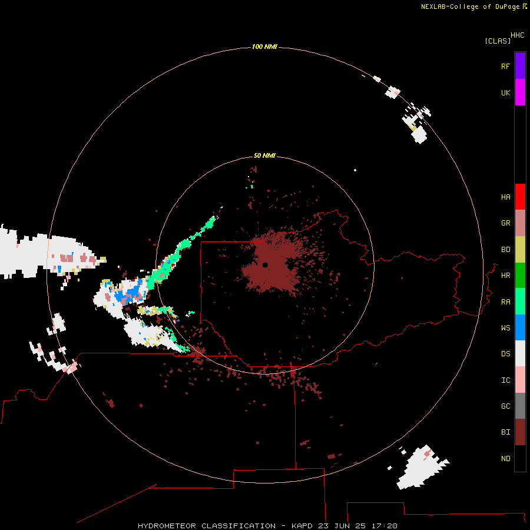Click the 100 NMI range ring label
Viewport: 530px width, 530px height.
click(x=264, y=47)
